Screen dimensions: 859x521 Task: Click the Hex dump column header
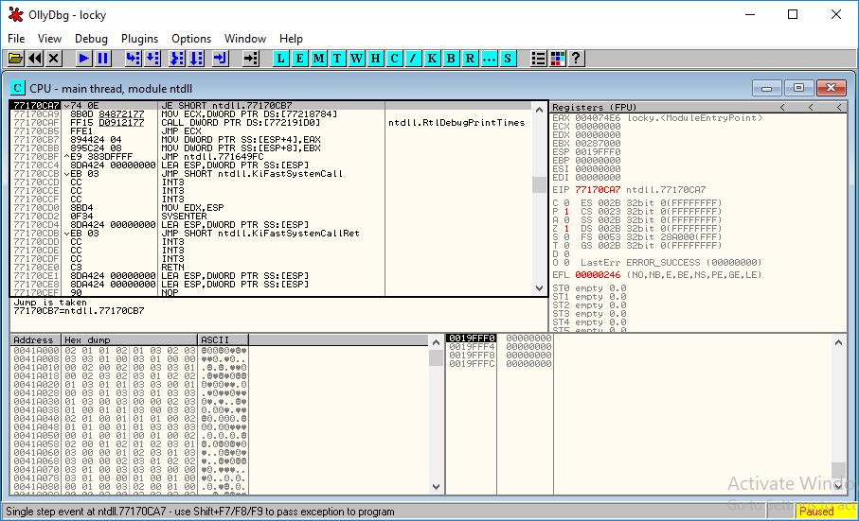130,340
